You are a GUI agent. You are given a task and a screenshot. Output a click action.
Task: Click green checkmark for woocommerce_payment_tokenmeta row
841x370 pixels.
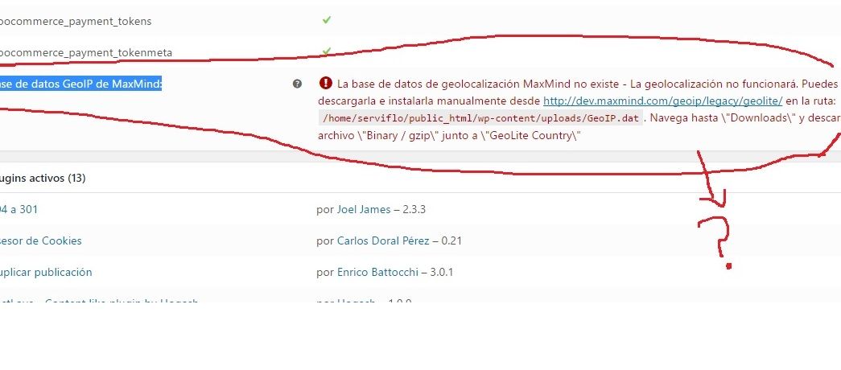tap(327, 51)
